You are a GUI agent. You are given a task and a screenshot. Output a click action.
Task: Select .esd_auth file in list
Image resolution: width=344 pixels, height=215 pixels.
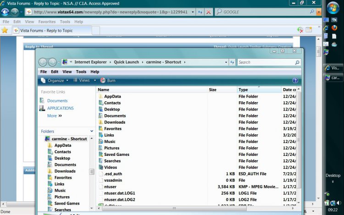click(x=113, y=174)
